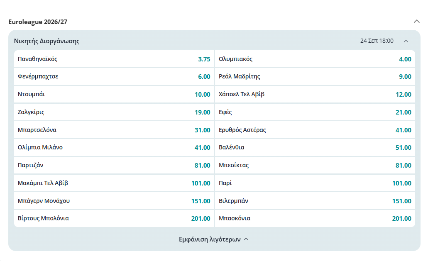This screenshot has height=261, width=428.
Task: Pick Φενέρμπαχτσε at 6.00
Action: (x=114, y=77)
